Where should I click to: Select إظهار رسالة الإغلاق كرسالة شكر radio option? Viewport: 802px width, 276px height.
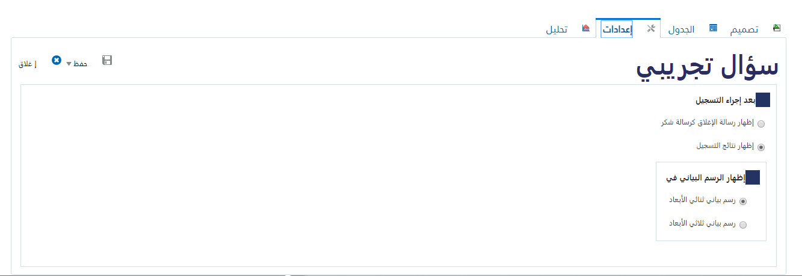point(761,124)
